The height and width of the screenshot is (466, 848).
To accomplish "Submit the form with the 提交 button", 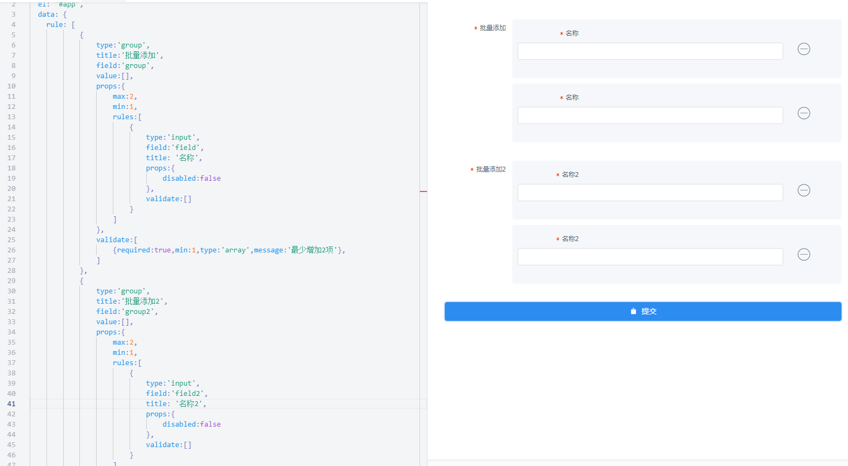I will click(x=643, y=311).
